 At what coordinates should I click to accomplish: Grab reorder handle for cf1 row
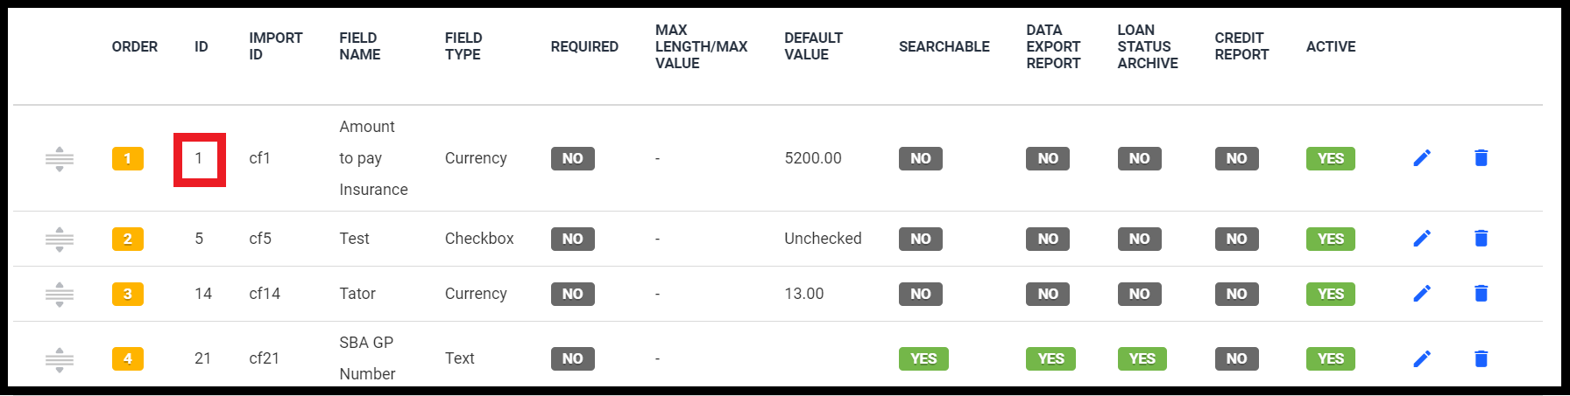[60, 158]
